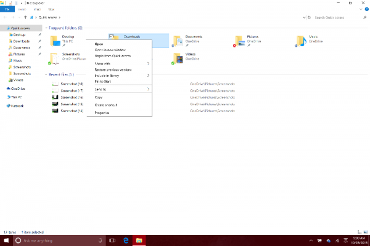
Task: Open the Desktop folder icon in Frequent folders
Action: pos(55,41)
